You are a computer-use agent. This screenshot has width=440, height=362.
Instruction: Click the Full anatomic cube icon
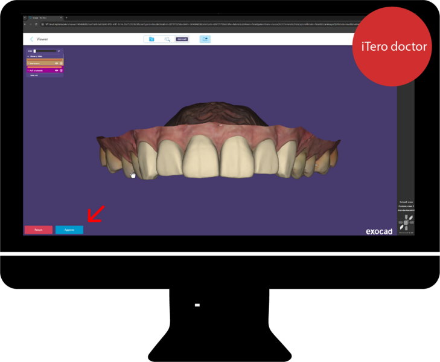pos(61,71)
